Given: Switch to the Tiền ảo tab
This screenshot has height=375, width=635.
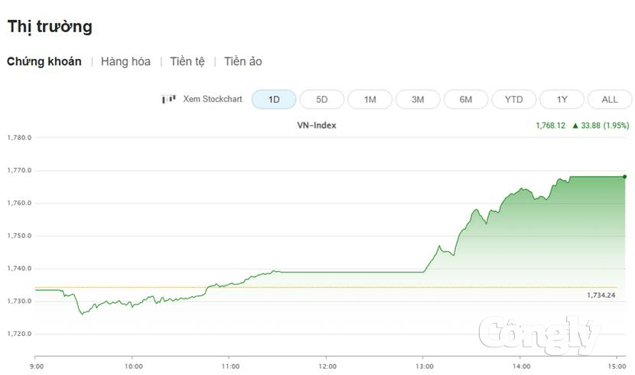Looking at the screenshot, I should [243, 61].
